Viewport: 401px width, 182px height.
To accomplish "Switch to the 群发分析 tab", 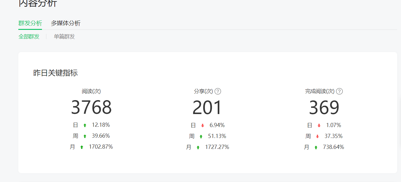I will click(30, 23).
